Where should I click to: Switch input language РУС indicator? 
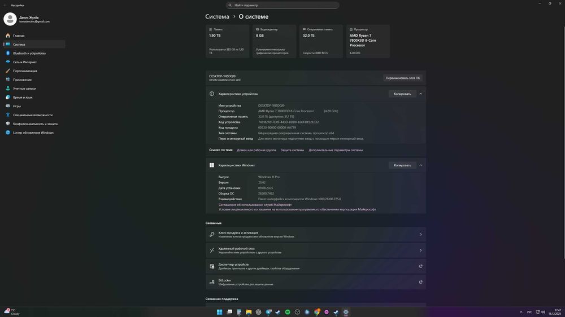coord(529,312)
